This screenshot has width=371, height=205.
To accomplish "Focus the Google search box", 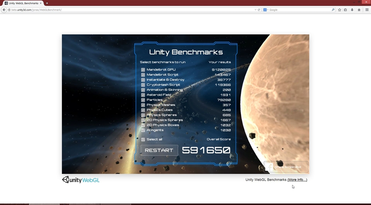I will click(300, 10).
